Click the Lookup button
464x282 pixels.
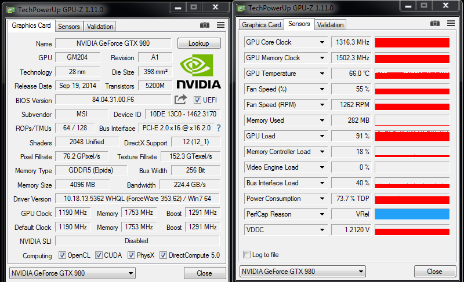tap(199, 43)
